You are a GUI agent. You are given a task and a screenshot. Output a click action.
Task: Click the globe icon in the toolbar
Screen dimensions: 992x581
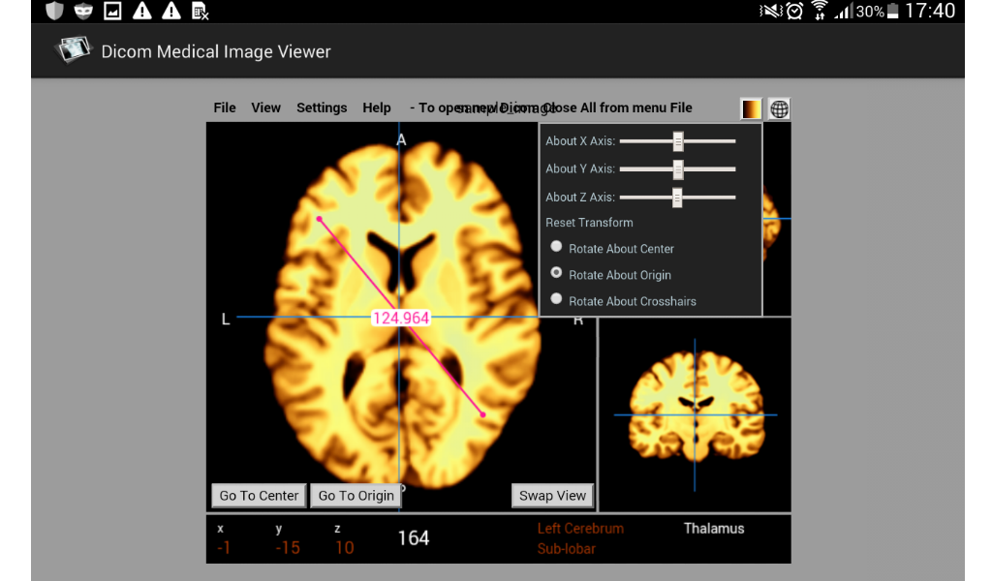pyautogui.click(x=778, y=108)
